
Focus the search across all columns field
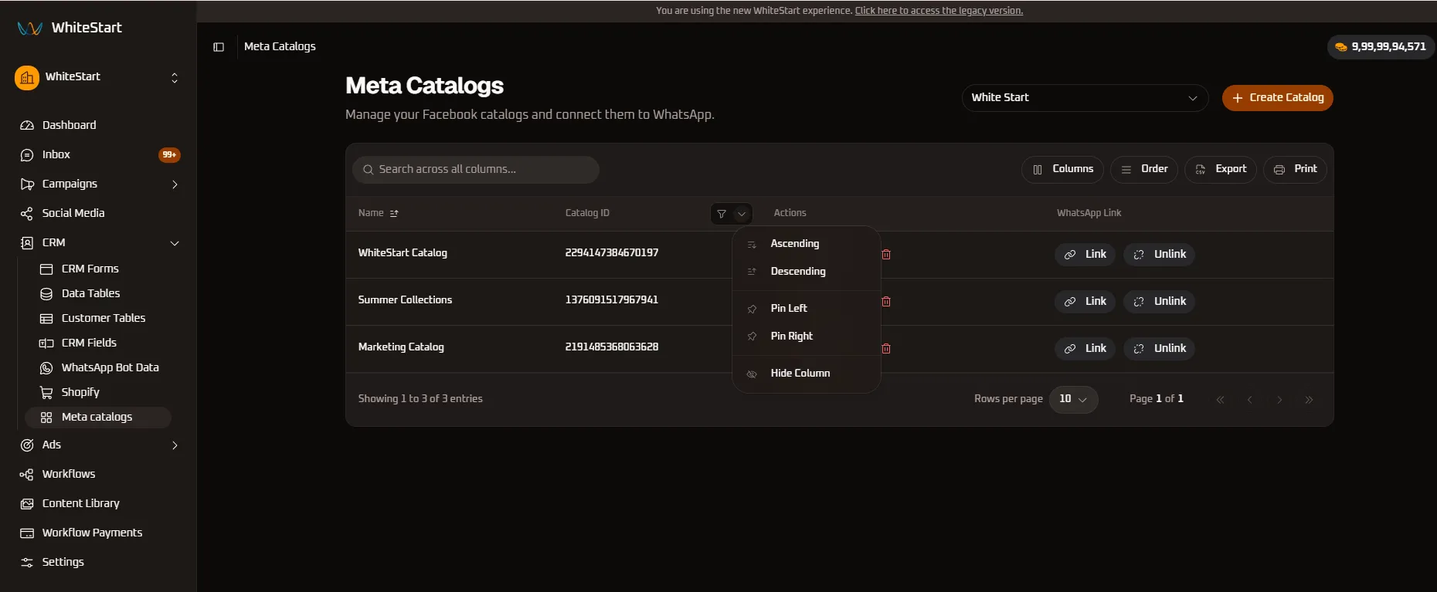[x=476, y=170]
